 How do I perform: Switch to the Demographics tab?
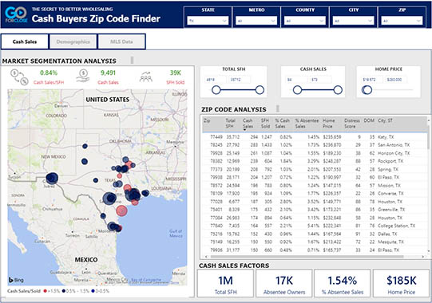73,41
